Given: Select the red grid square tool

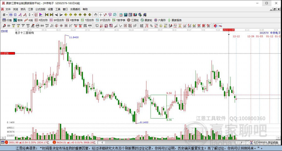Looking at the screenshot, I should (x=125, y=26).
